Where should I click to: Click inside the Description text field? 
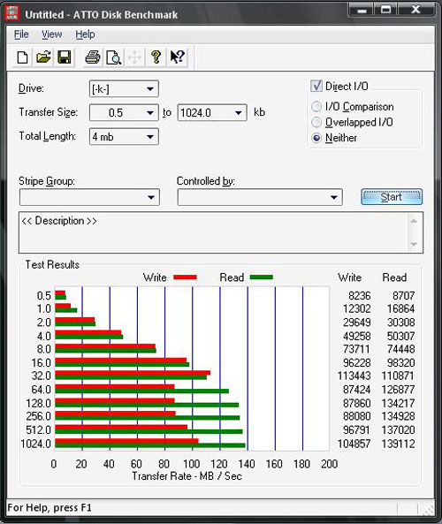click(x=214, y=232)
